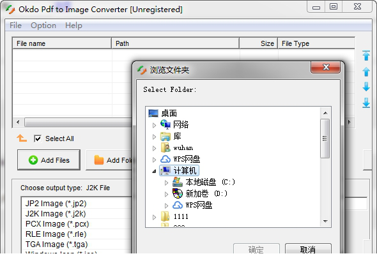Click the 1111 folder icon

point(165,216)
